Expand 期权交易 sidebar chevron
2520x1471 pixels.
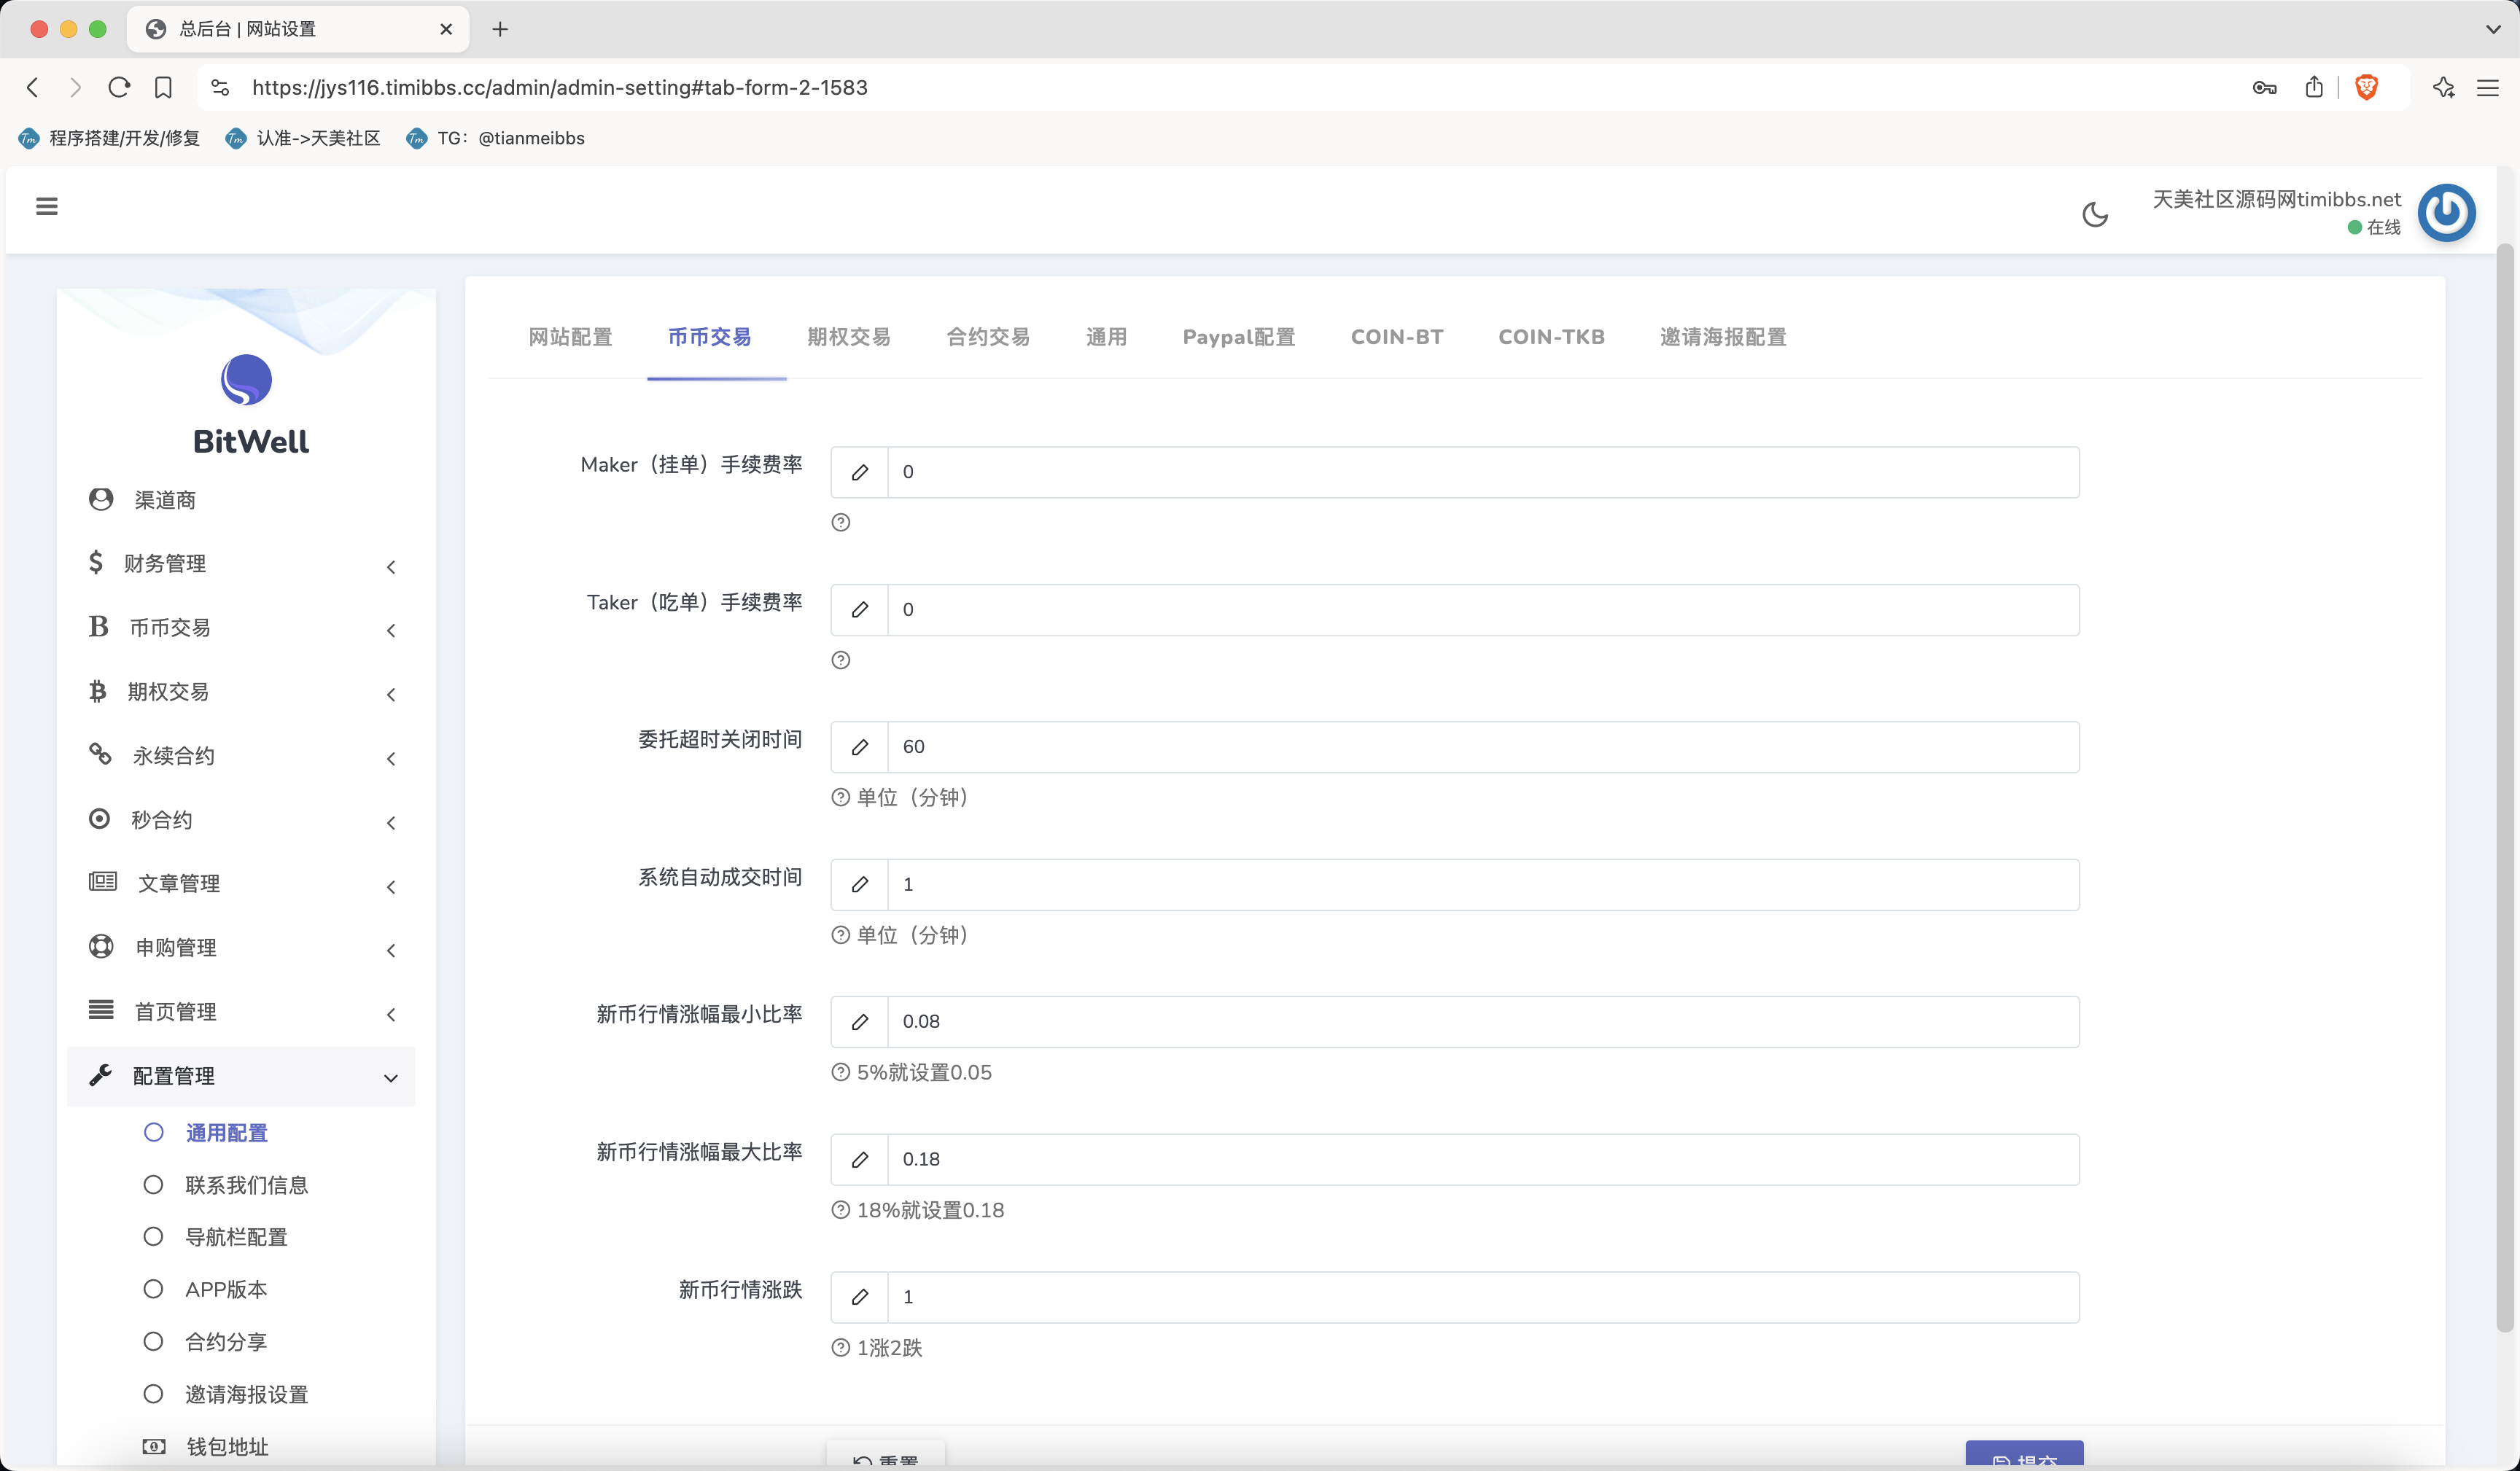pos(391,695)
